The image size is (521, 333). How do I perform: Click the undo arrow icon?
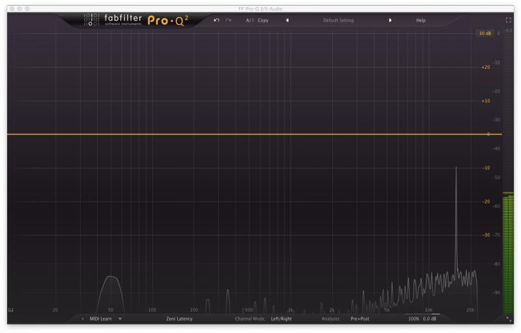217,20
